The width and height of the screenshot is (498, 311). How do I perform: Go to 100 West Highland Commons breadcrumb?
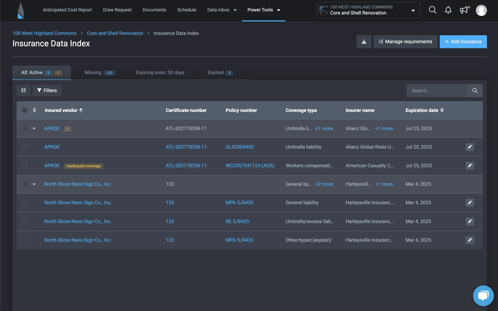click(x=45, y=33)
